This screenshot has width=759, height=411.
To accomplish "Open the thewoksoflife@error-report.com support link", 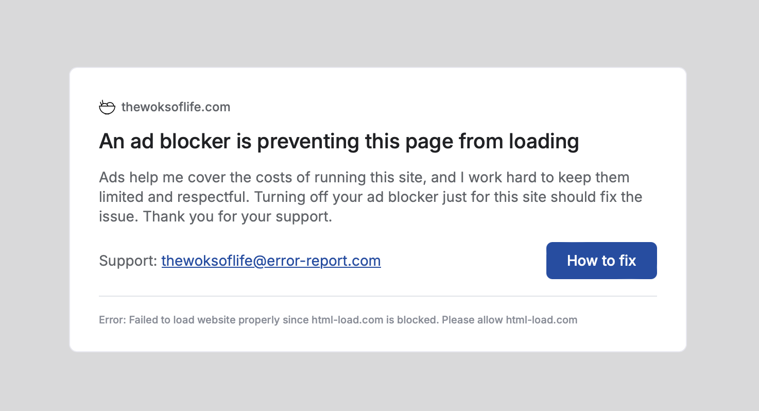I will pyautogui.click(x=271, y=261).
